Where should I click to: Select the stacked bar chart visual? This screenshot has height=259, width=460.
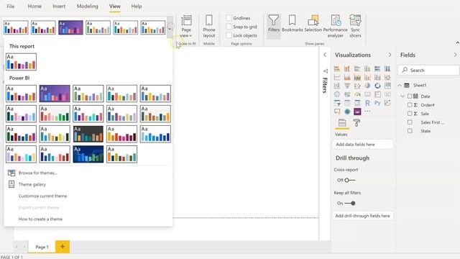point(337,68)
